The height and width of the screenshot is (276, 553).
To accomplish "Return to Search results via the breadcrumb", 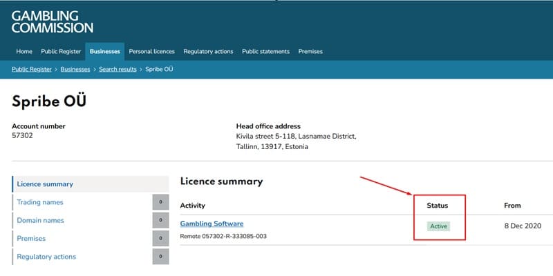I will point(118,70).
